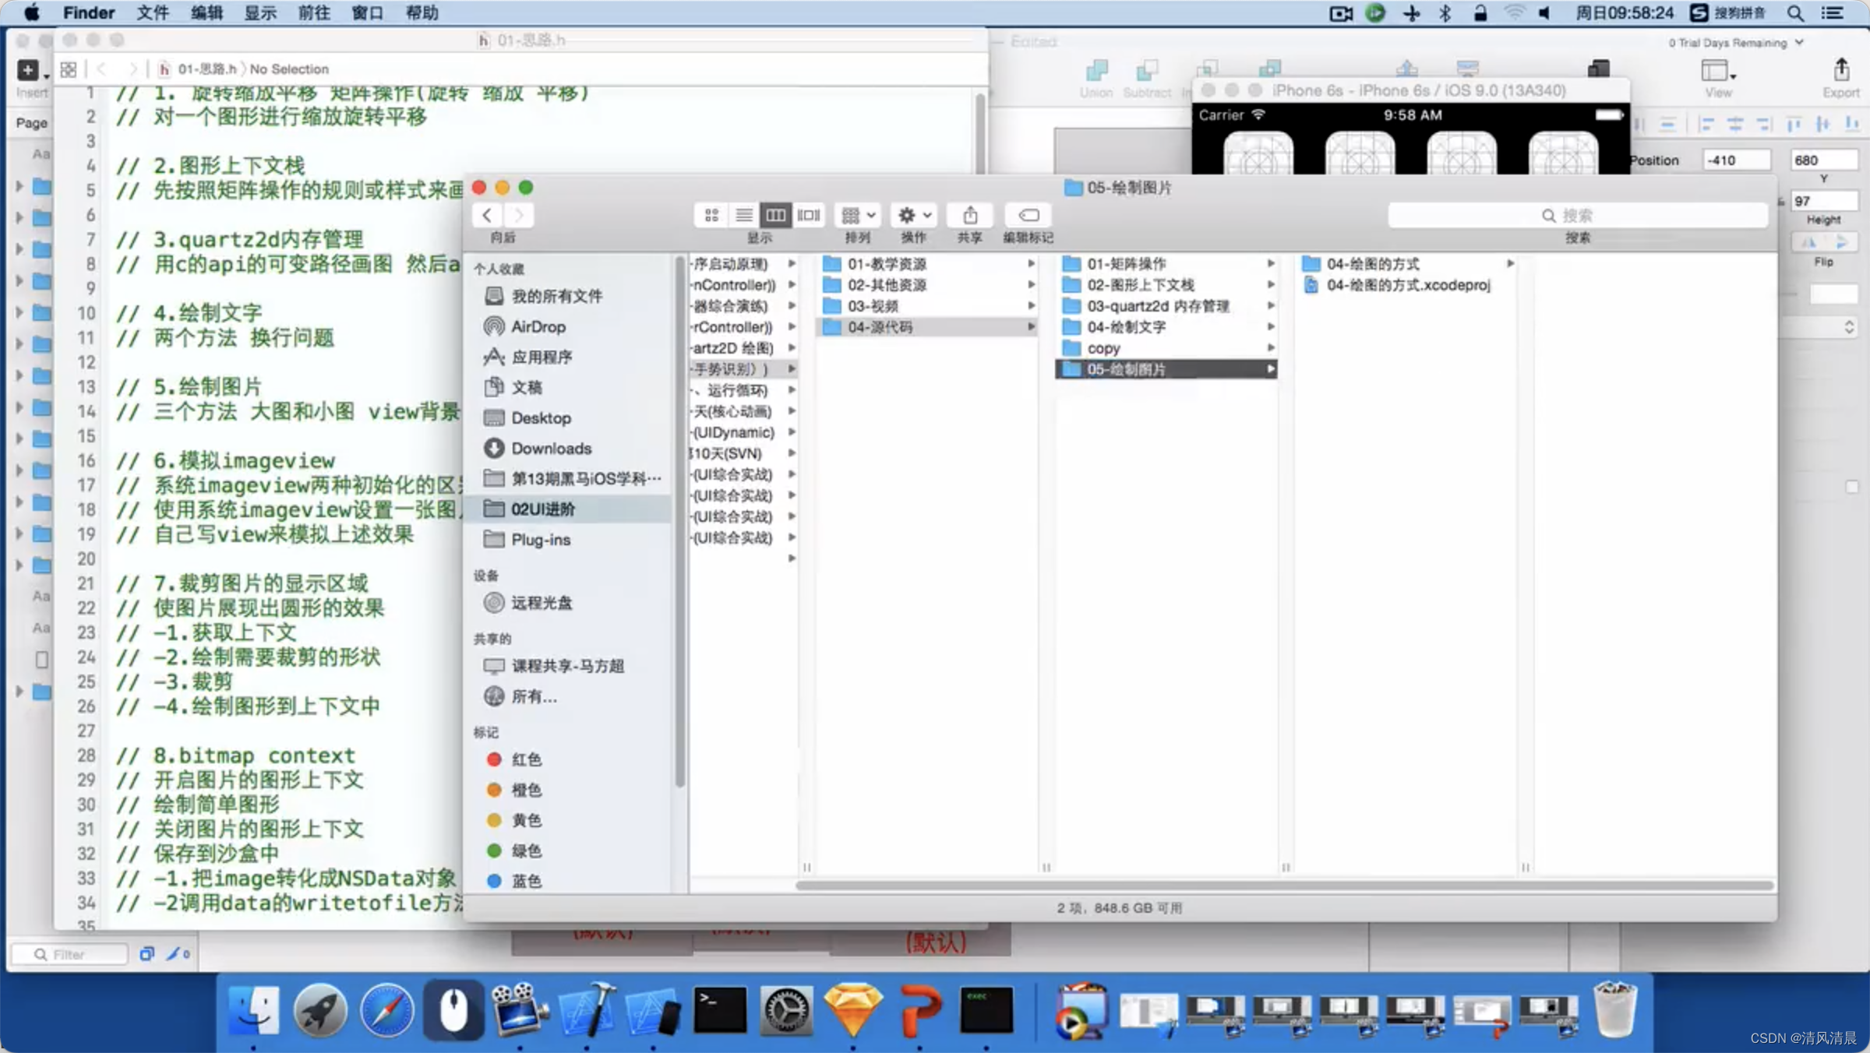Go forward in Finder window
This screenshot has width=1870, height=1053.
(519, 215)
